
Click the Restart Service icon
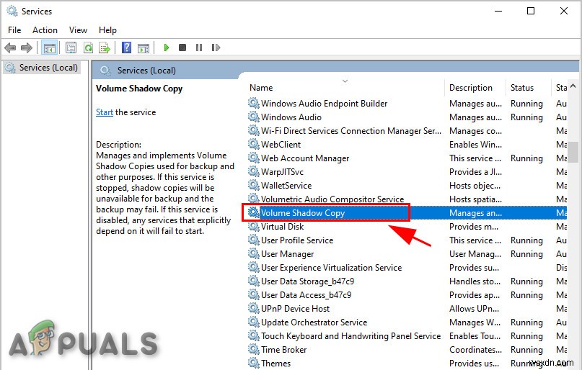pos(216,48)
